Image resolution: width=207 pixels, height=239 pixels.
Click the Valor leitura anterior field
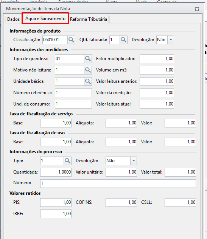tap(157, 81)
